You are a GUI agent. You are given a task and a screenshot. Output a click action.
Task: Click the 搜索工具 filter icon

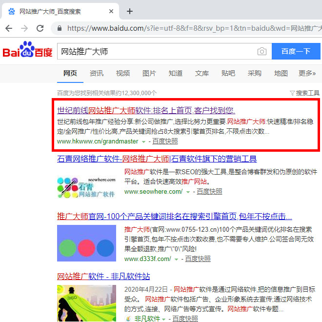(x=292, y=93)
